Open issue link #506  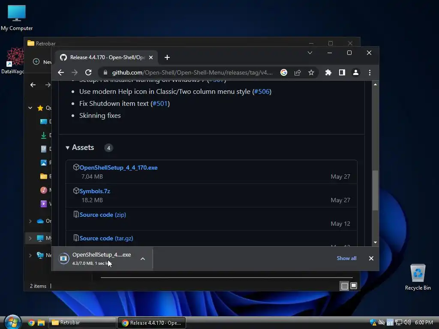coord(262,92)
